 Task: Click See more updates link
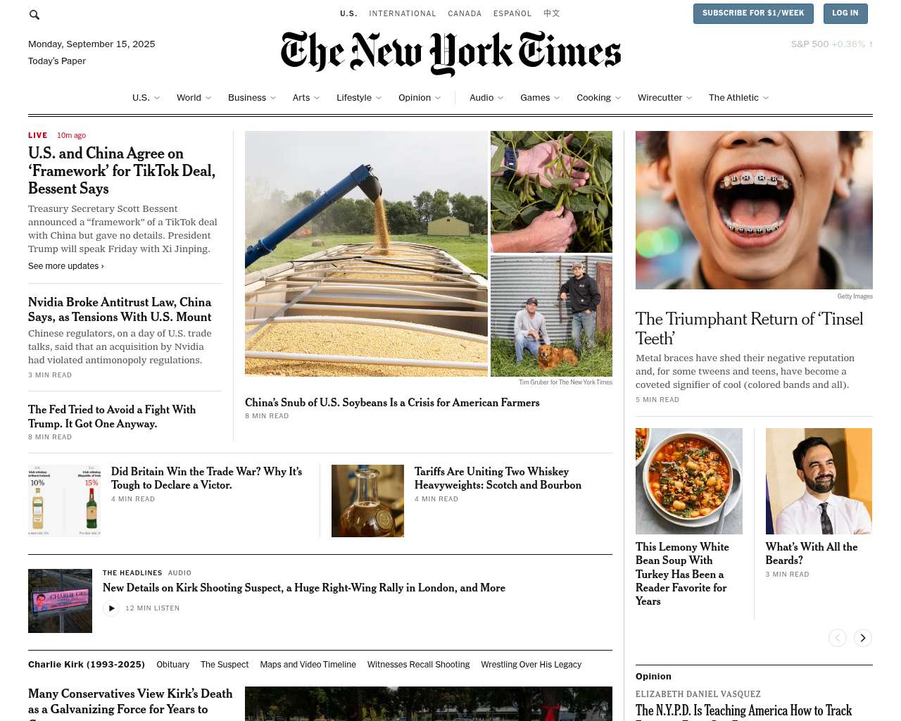tap(66, 266)
